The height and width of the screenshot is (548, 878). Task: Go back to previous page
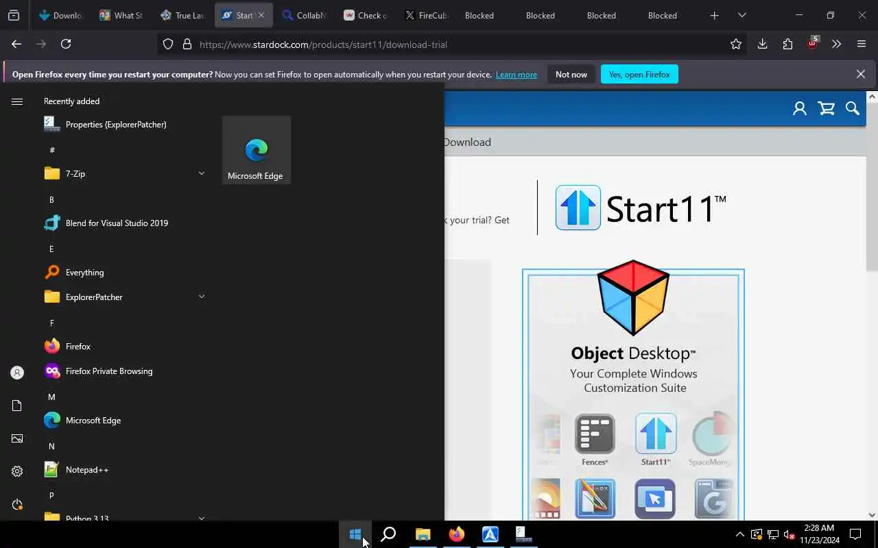[x=16, y=44]
